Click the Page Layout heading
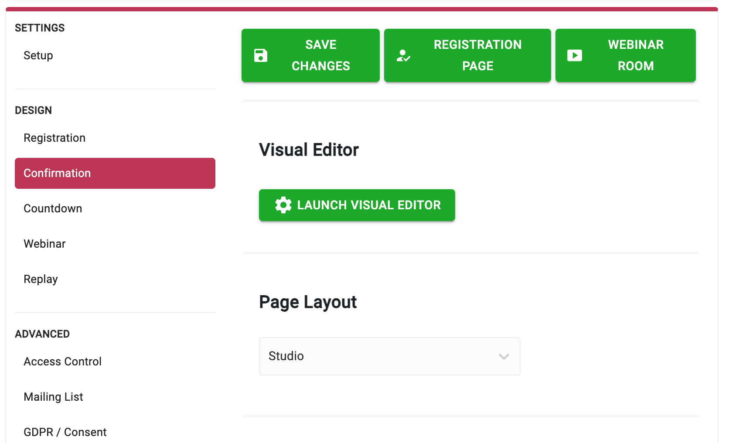Screen dimensions: 729x443 tap(308, 302)
